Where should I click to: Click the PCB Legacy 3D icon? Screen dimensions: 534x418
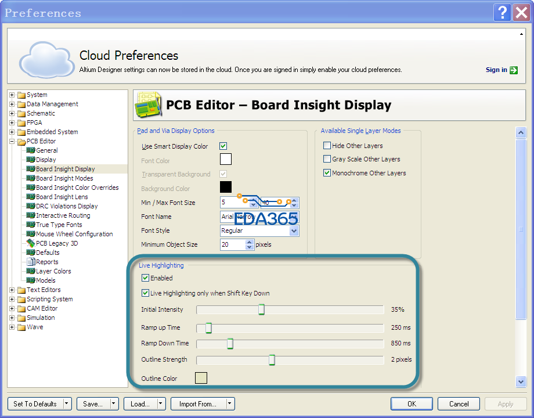[x=31, y=243]
